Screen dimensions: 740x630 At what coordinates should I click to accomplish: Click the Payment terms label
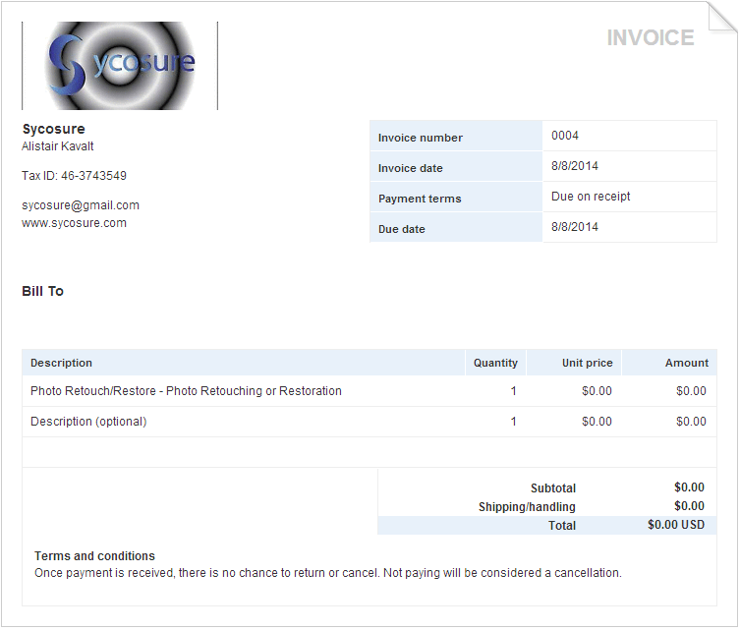420,199
